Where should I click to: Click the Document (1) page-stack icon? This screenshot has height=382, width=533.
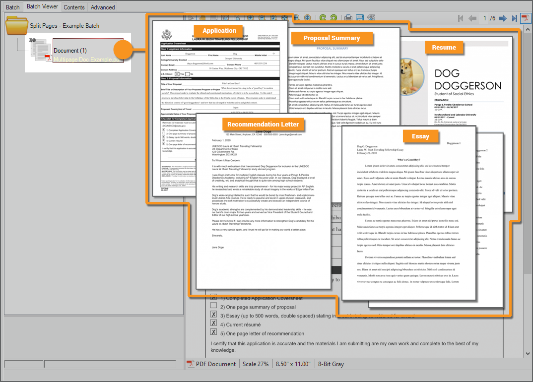coord(40,50)
